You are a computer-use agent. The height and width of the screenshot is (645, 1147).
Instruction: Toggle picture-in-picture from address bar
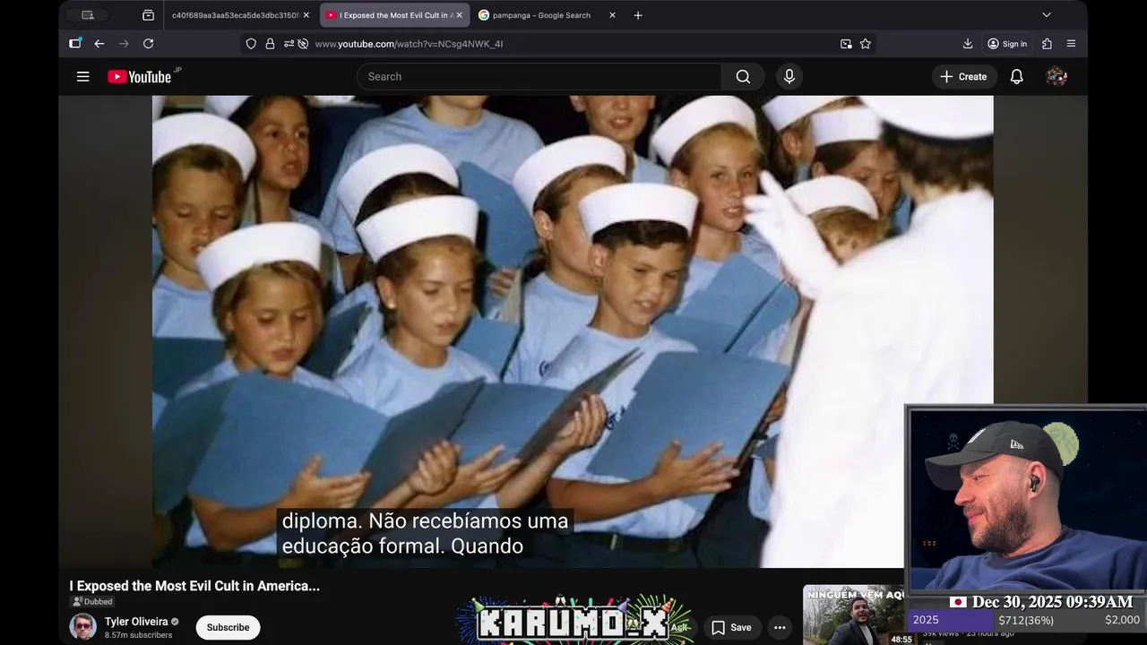846,44
